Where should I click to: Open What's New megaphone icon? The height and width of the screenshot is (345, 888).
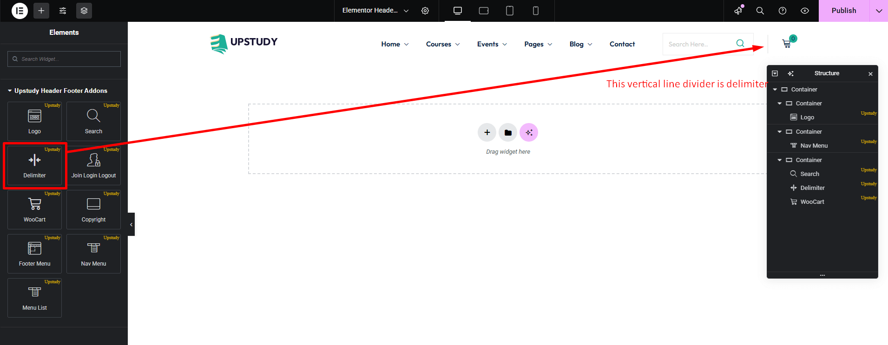[738, 11]
